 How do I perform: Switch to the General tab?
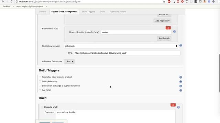point(43,12)
